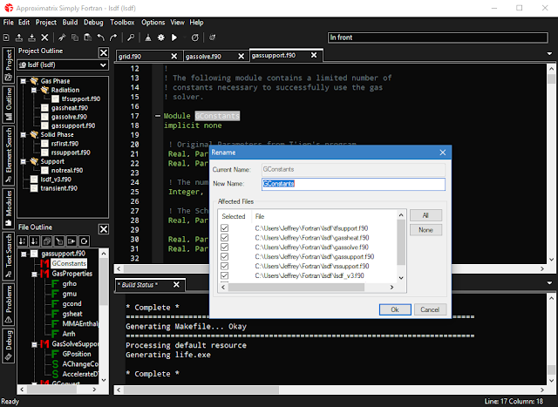This screenshot has width=558, height=407.
Task: Click the Find magnifier toolbar icon
Action: [x=131, y=37]
